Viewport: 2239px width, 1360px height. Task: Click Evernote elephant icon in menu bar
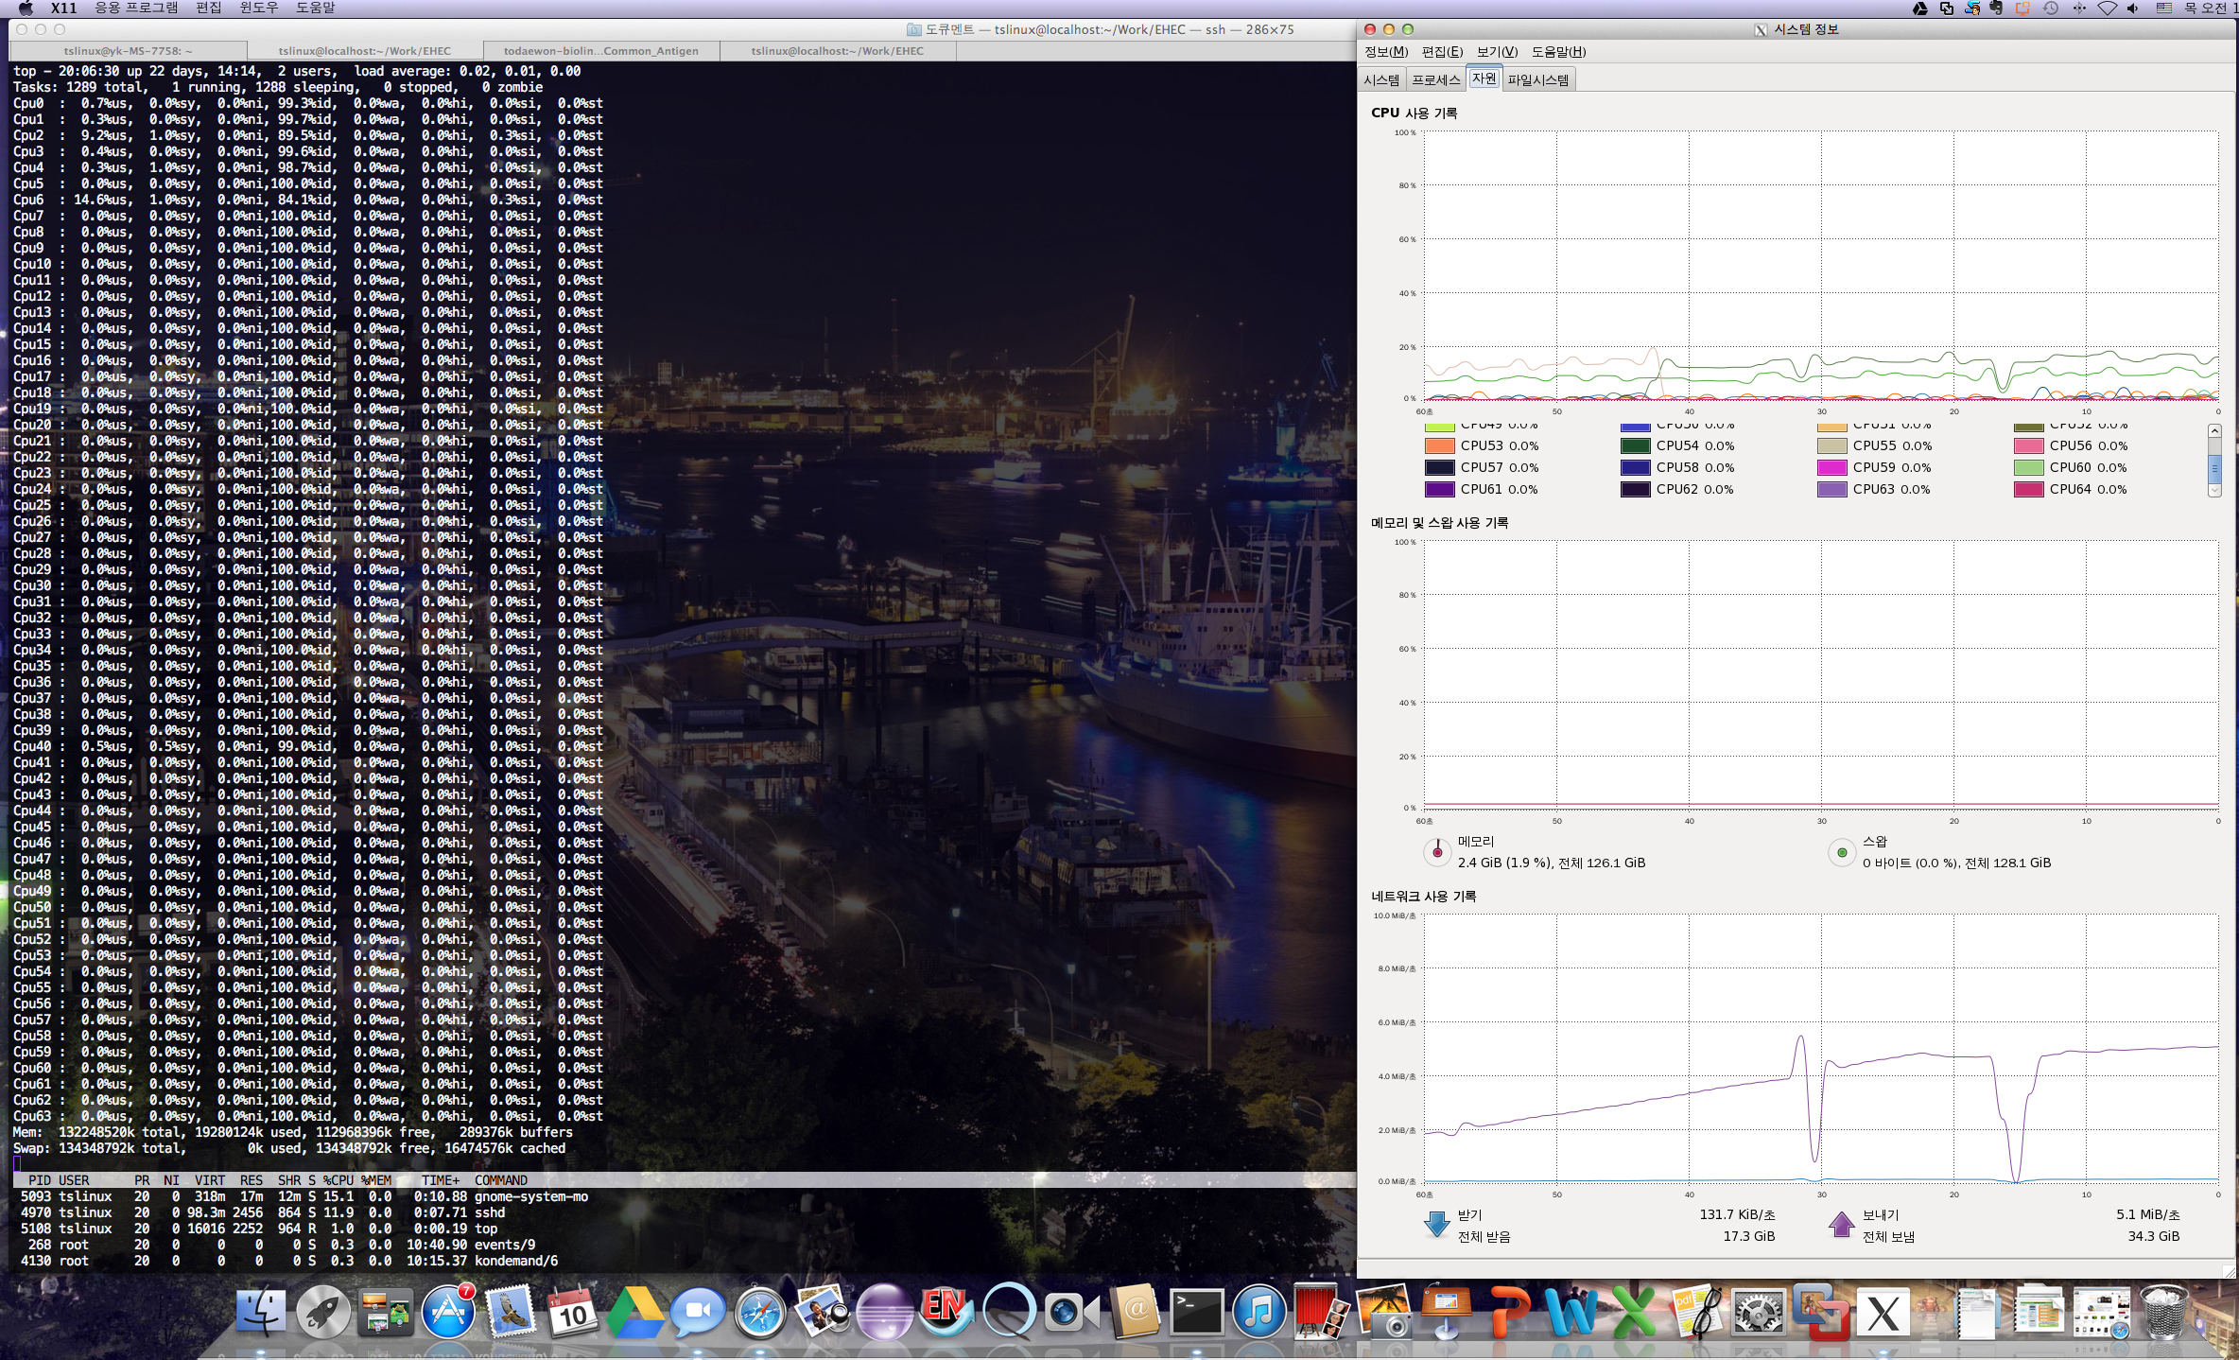pos(1996,9)
